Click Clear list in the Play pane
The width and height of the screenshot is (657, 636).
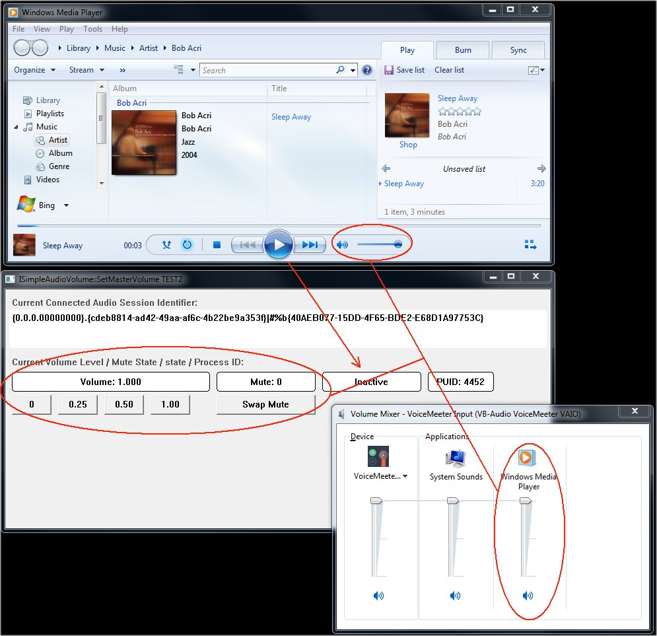450,70
